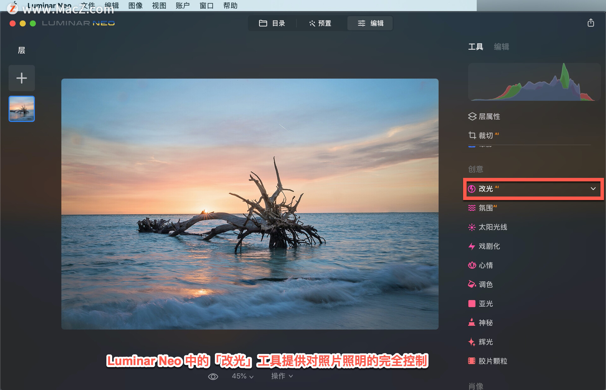Click the 层属性 layers icon
This screenshot has height=390, width=606.
pos(472,117)
